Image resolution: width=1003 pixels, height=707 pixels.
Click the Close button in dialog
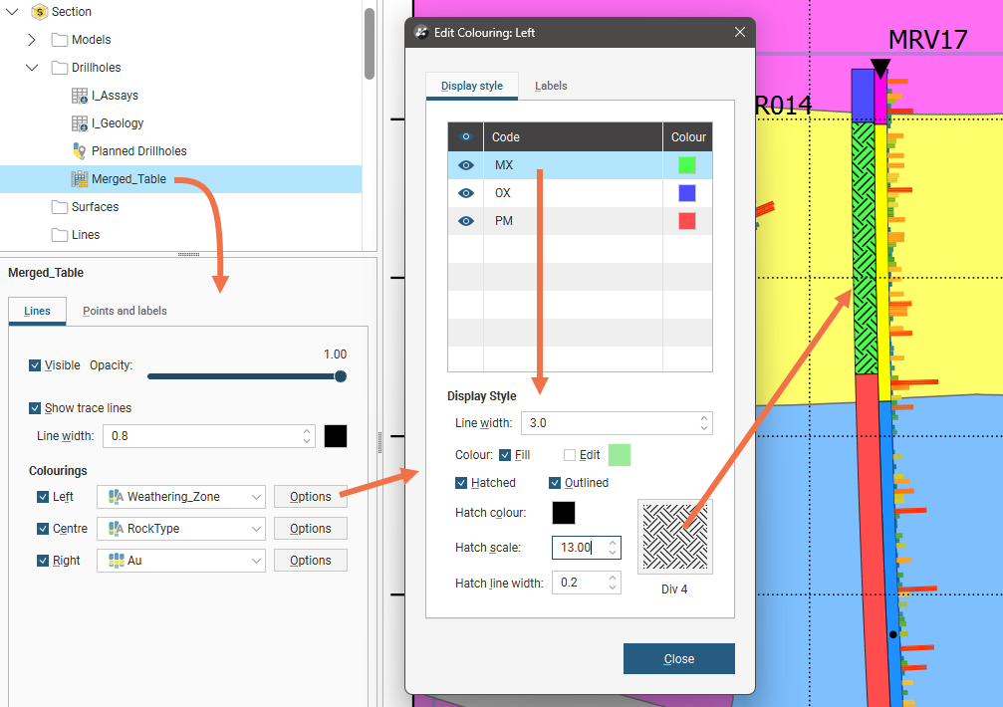click(x=678, y=659)
